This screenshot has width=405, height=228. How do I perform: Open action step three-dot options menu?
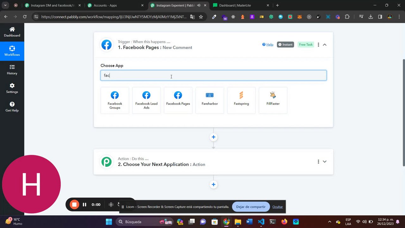click(318, 161)
